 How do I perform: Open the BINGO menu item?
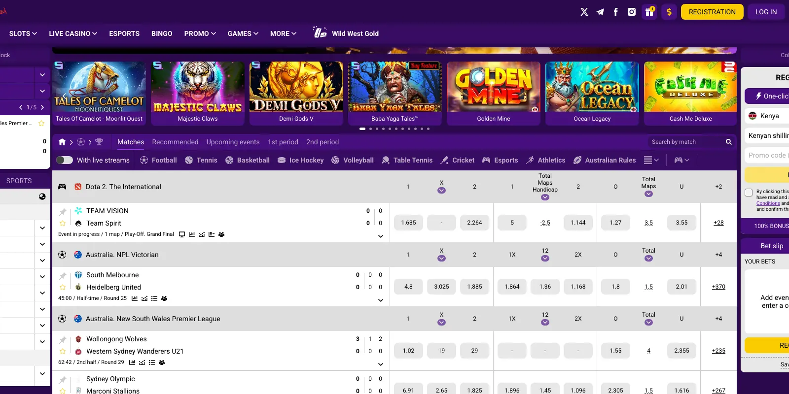[162, 33]
